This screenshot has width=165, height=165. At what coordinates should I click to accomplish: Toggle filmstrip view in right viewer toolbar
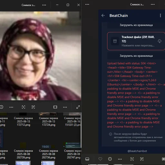87,159
